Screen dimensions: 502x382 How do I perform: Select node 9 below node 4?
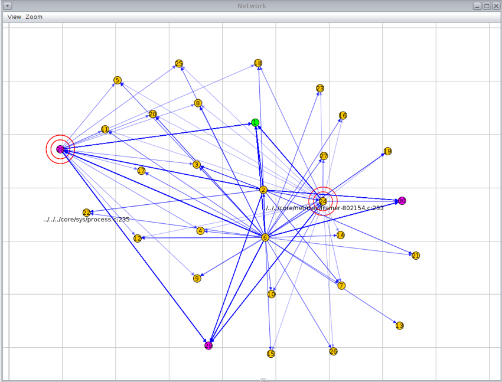pyautogui.click(x=197, y=277)
